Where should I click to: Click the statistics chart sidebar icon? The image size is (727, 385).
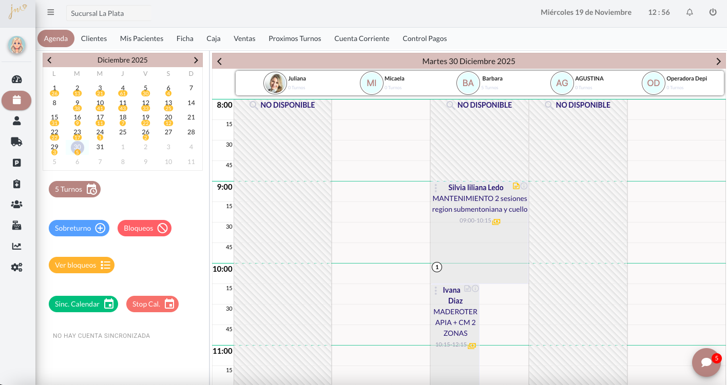[16, 246]
